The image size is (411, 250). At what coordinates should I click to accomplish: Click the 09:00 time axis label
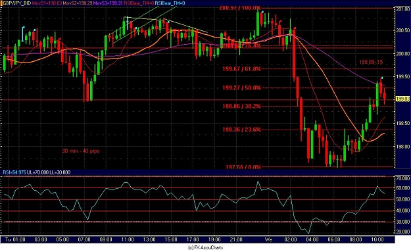(x=106, y=239)
